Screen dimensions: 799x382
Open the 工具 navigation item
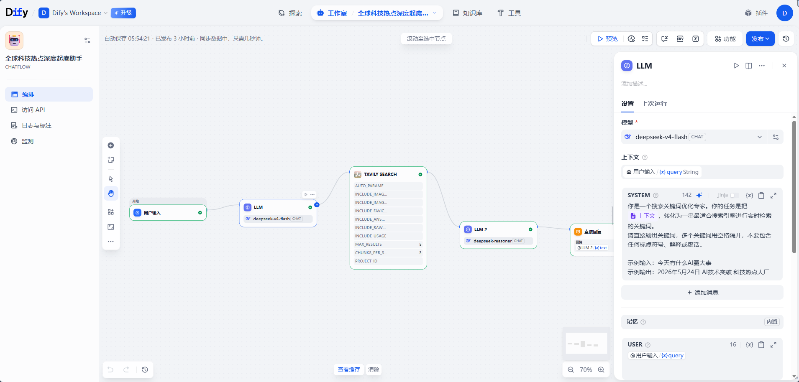click(x=509, y=13)
